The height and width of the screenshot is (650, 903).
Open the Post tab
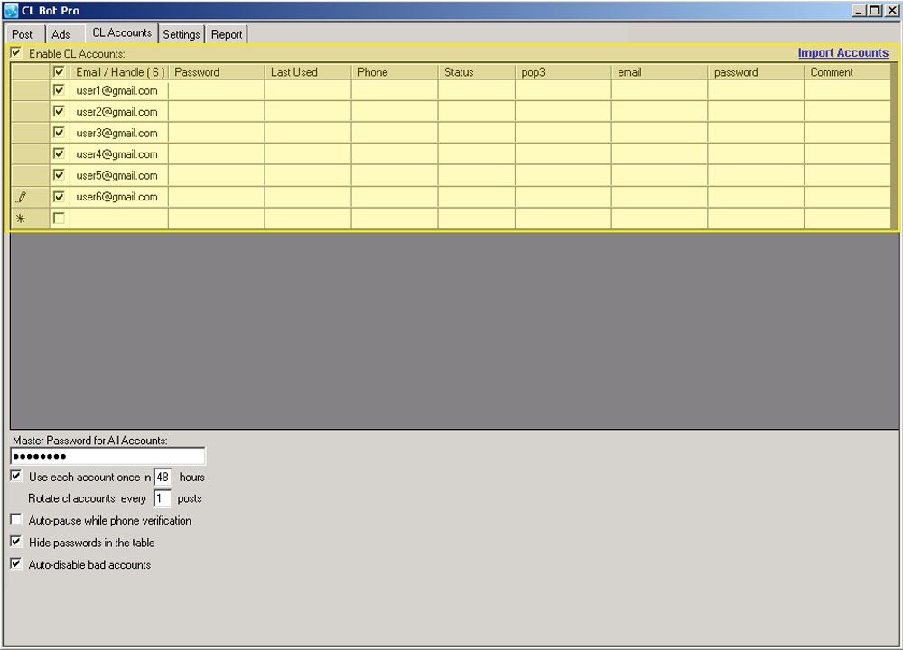[23, 34]
